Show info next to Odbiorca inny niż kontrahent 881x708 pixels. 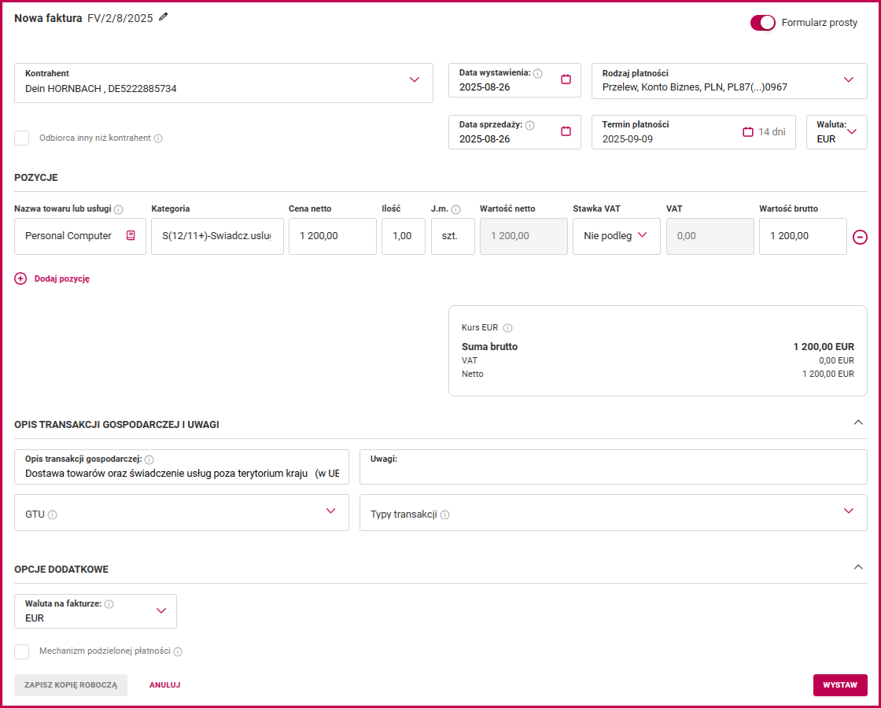158,138
